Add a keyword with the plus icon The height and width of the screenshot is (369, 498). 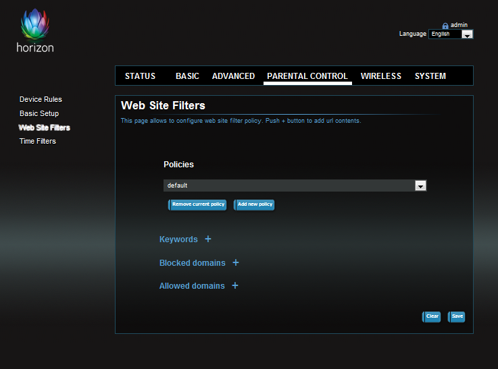coord(208,239)
